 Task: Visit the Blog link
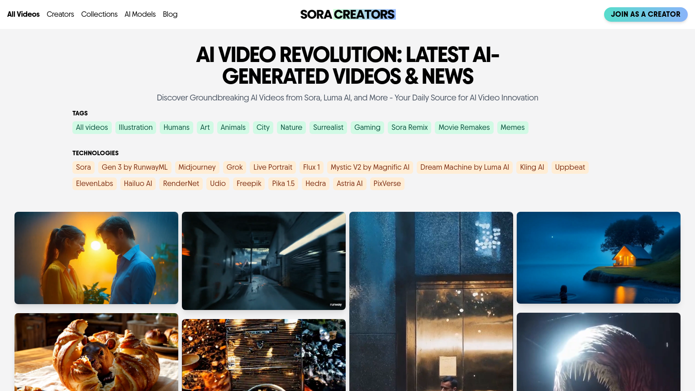(170, 14)
